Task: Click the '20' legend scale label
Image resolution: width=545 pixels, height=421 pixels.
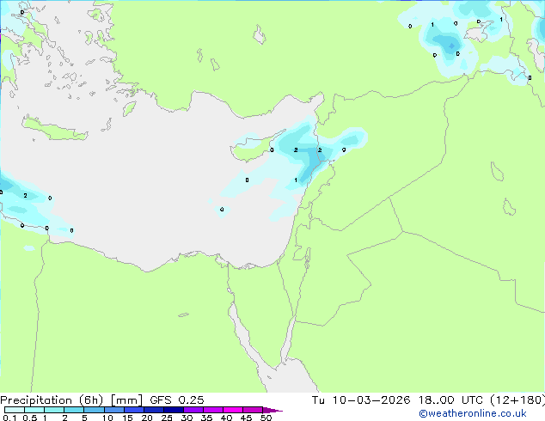Action: tap(147, 418)
